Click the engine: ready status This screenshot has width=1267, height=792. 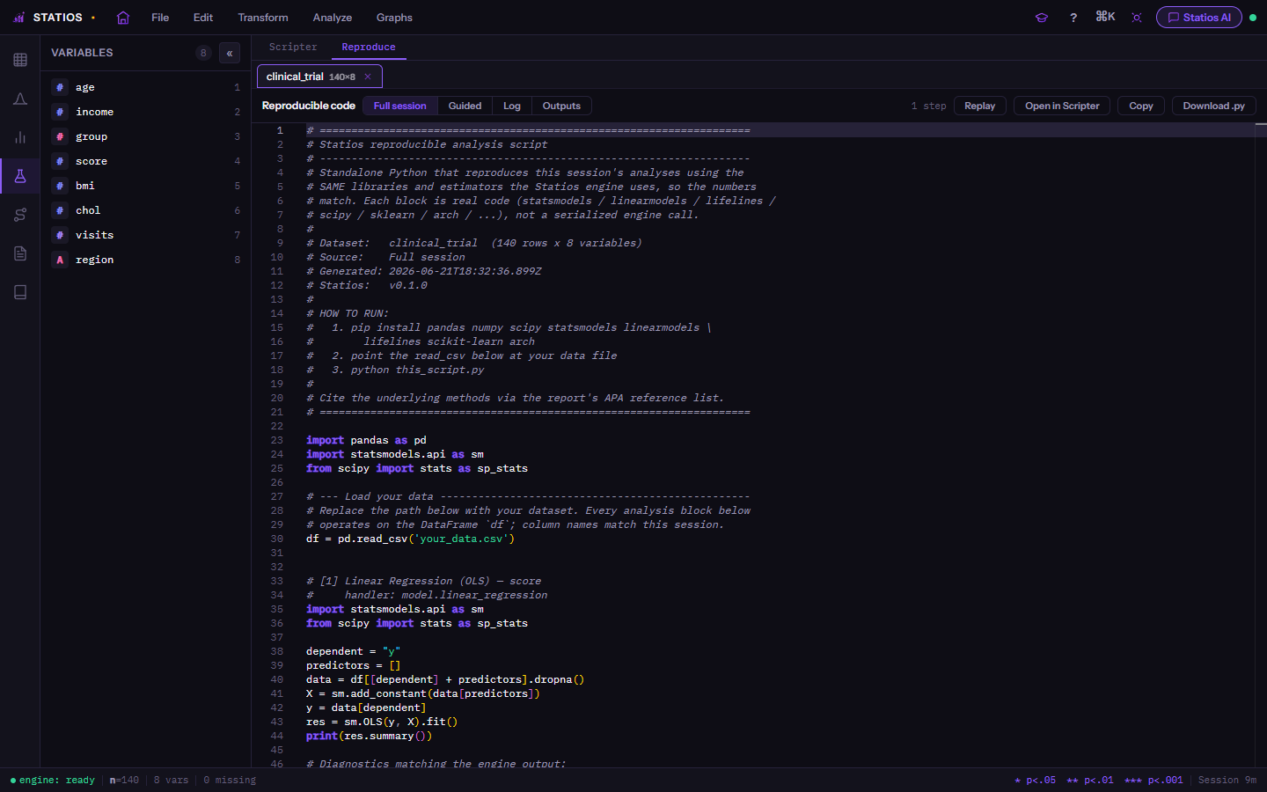52,780
